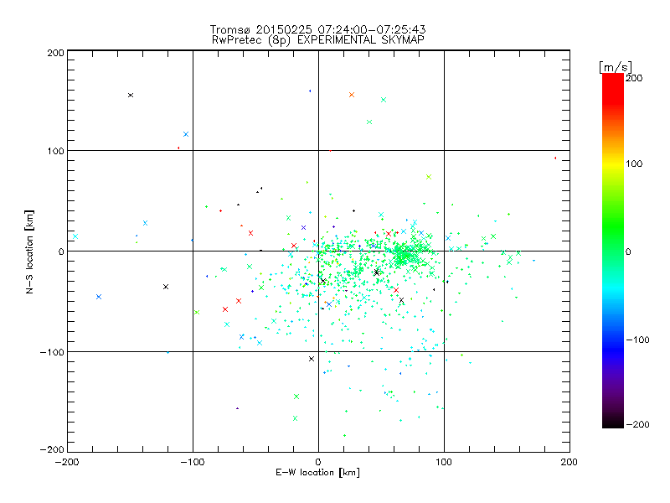The width and height of the screenshot is (670, 503).
Task: Click the center origin where the zero gridlines cross
Action: (318, 251)
